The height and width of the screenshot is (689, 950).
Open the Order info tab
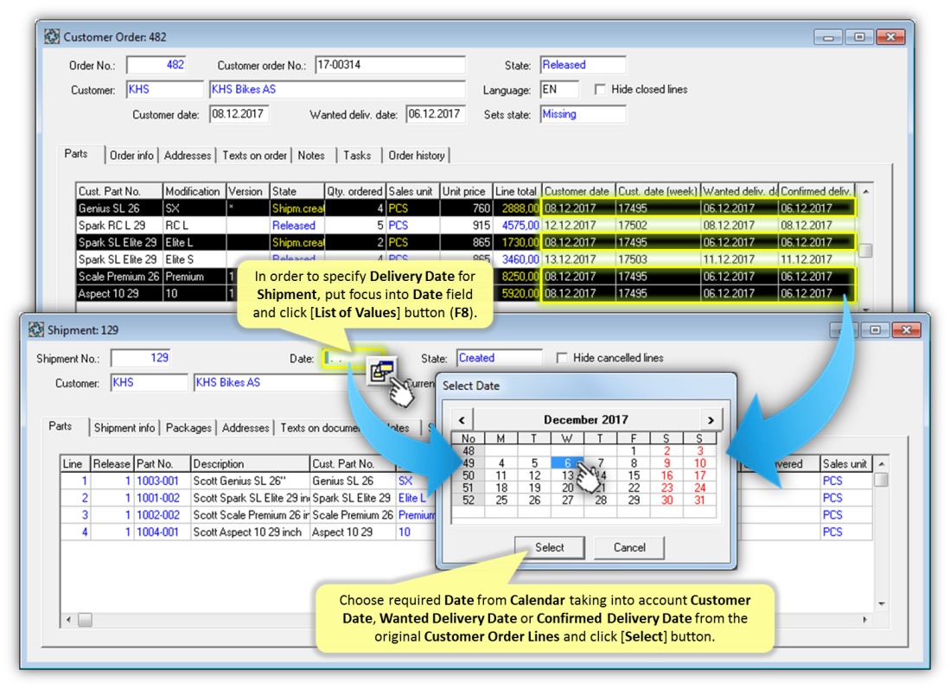click(x=131, y=156)
